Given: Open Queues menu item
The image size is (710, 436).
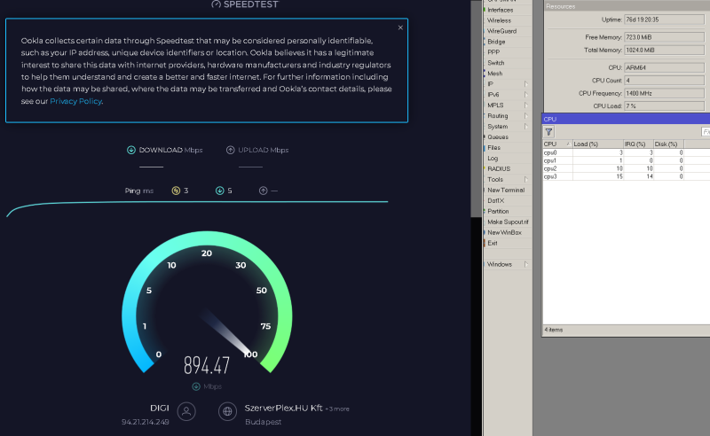Looking at the screenshot, I should (498, 137).
